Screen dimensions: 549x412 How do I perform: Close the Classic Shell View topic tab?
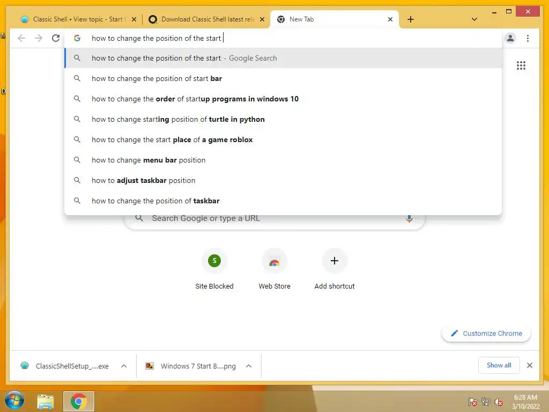[x=133, y=19]
